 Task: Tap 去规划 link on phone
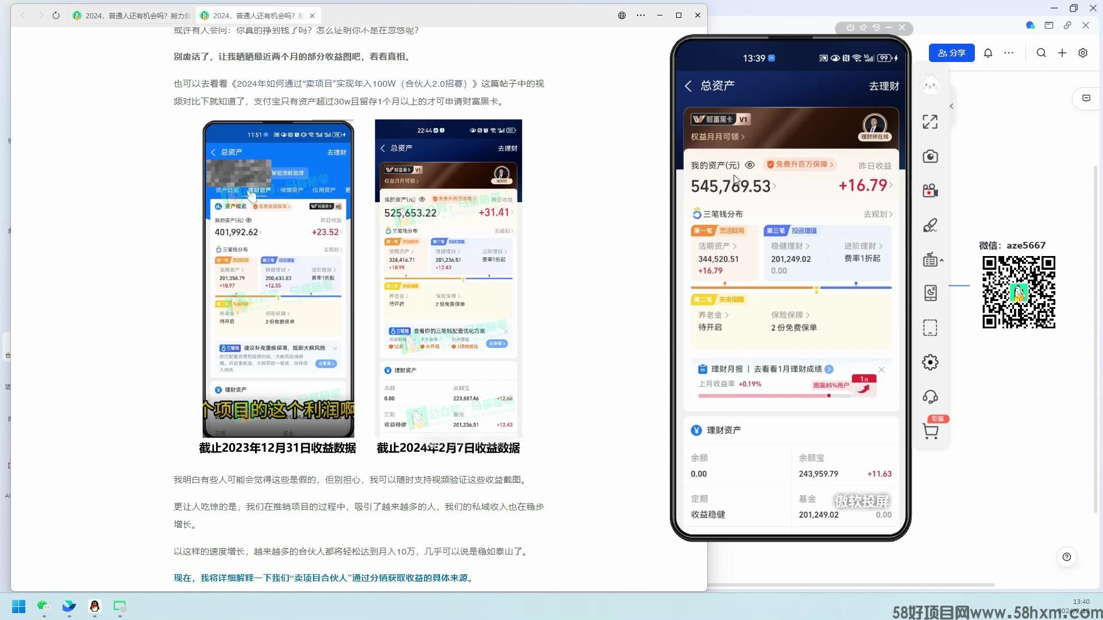878,214
